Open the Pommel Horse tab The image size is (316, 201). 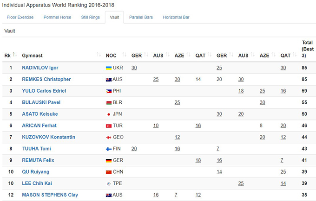(58, 17)
